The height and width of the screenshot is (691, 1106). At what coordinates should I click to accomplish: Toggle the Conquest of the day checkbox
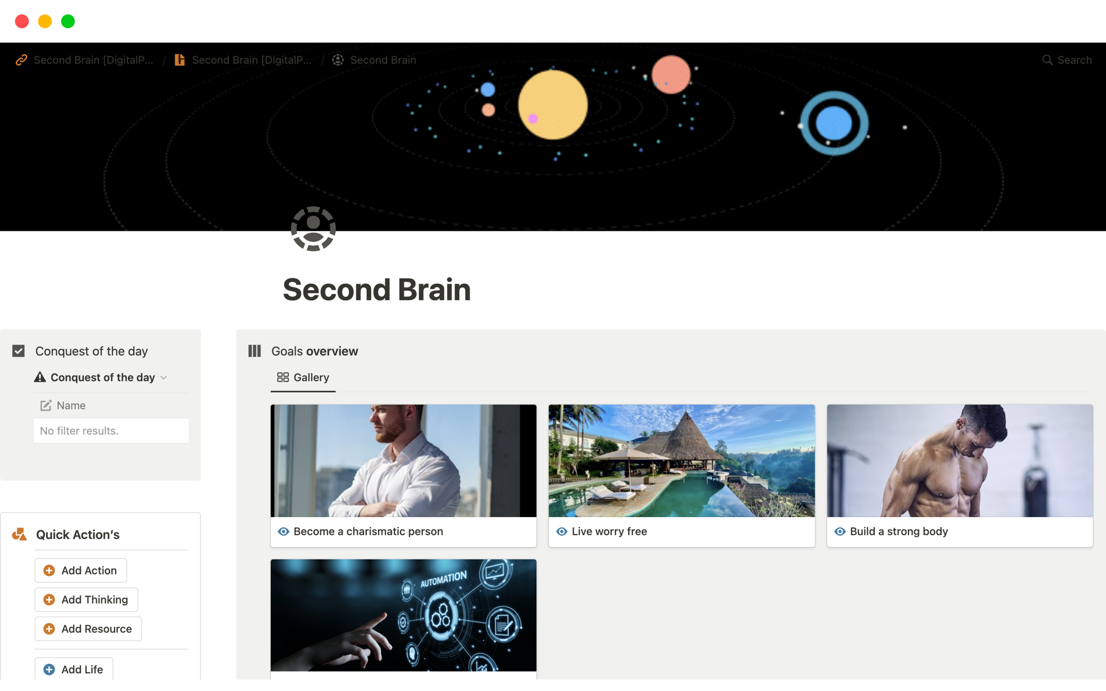click(19, 350)
